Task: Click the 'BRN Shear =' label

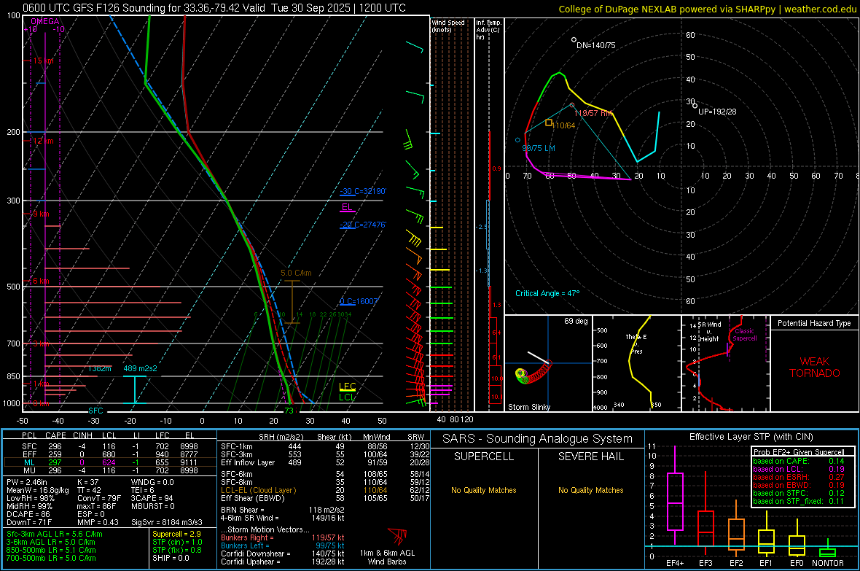Action: (x=243, y=510)
